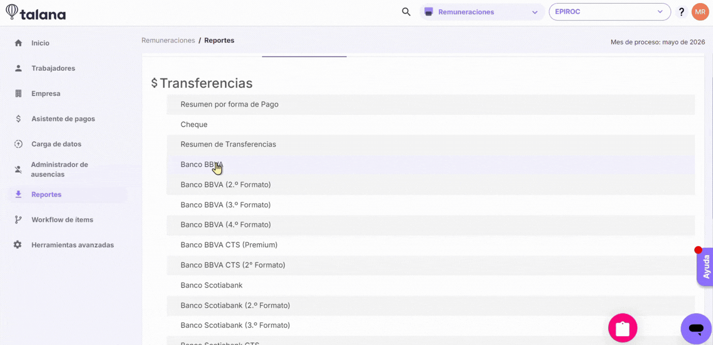The height and width of the screenshot is (345, 713).
Task: Select Banco BBVA (2.º Formato)
Action: pyautogui.click(x=430, y=185)
